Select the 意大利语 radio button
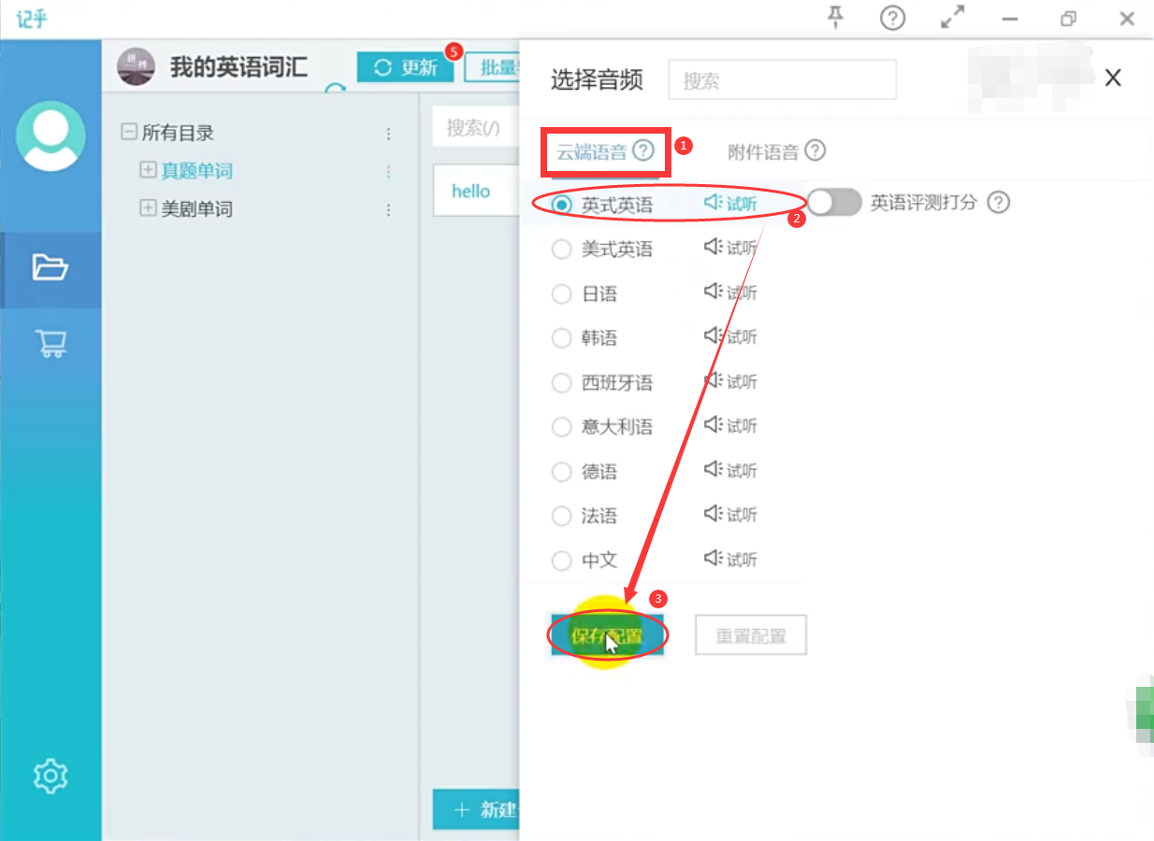The height and width of the screenshot is (841, 1154). pyautogui.click(x=562, y=427)
